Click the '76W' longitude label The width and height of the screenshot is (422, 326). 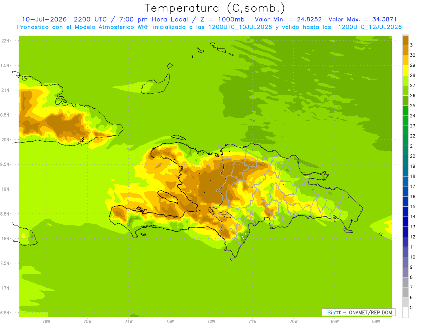click(46, 321)
